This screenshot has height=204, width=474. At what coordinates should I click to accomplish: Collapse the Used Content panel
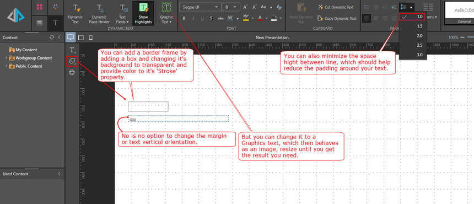tap(59, 174)
